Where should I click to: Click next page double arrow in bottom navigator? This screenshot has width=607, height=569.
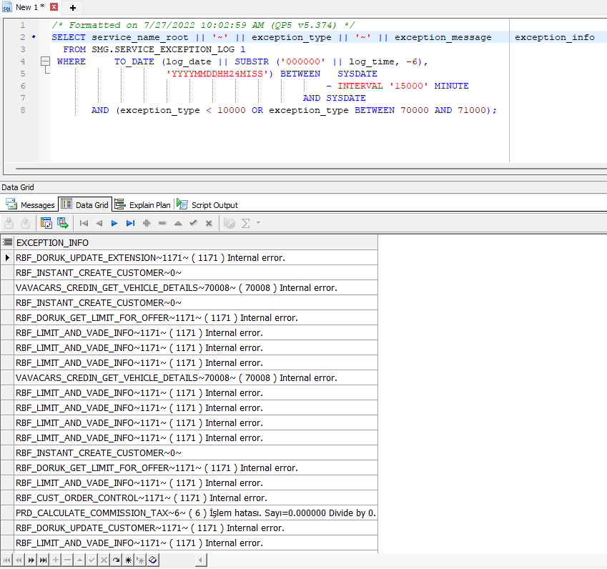(31, 560)
